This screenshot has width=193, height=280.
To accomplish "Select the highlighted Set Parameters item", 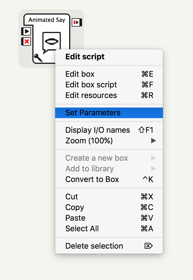I will click(93, 113).
